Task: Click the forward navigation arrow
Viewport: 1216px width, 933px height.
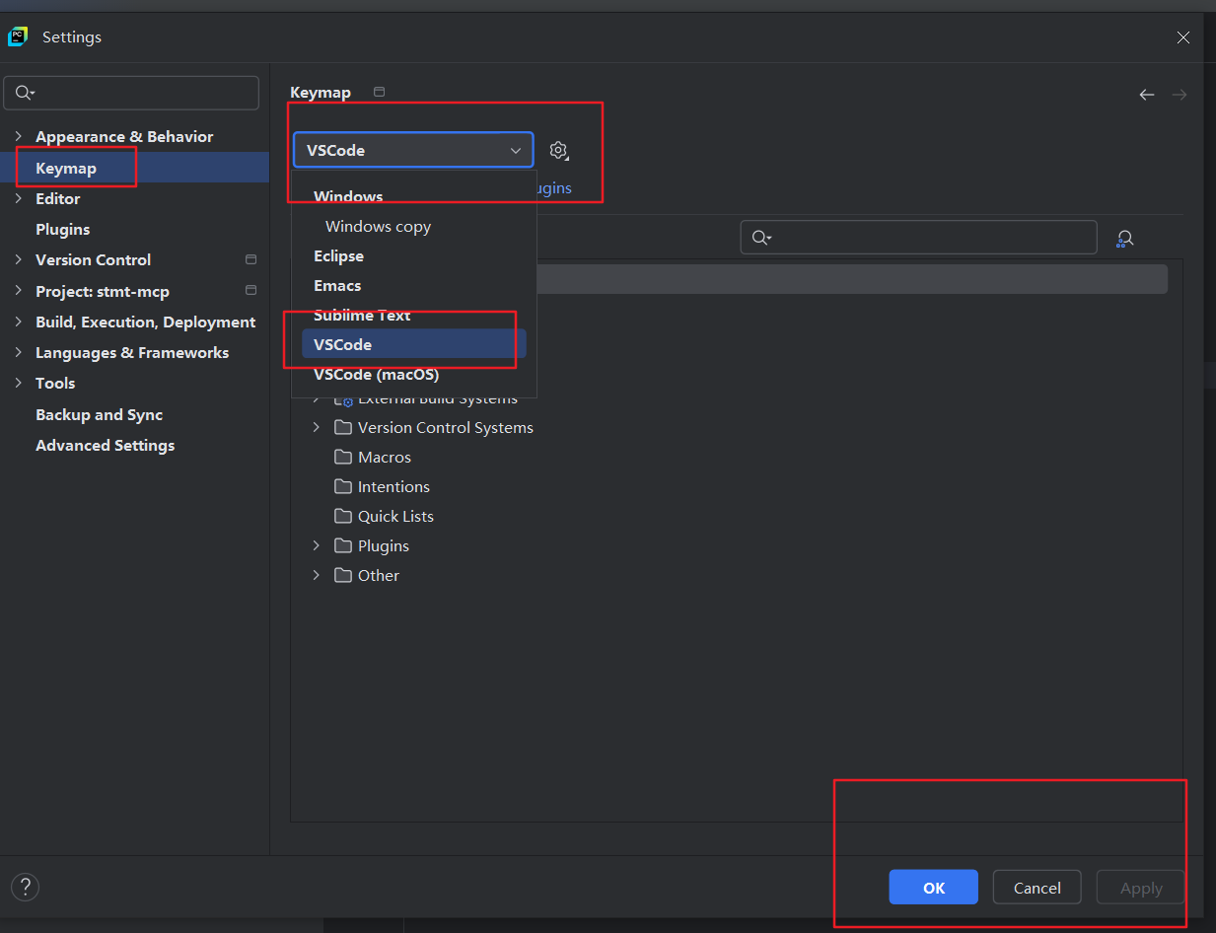Action: pyautogui.click(x=1180, y=95)
